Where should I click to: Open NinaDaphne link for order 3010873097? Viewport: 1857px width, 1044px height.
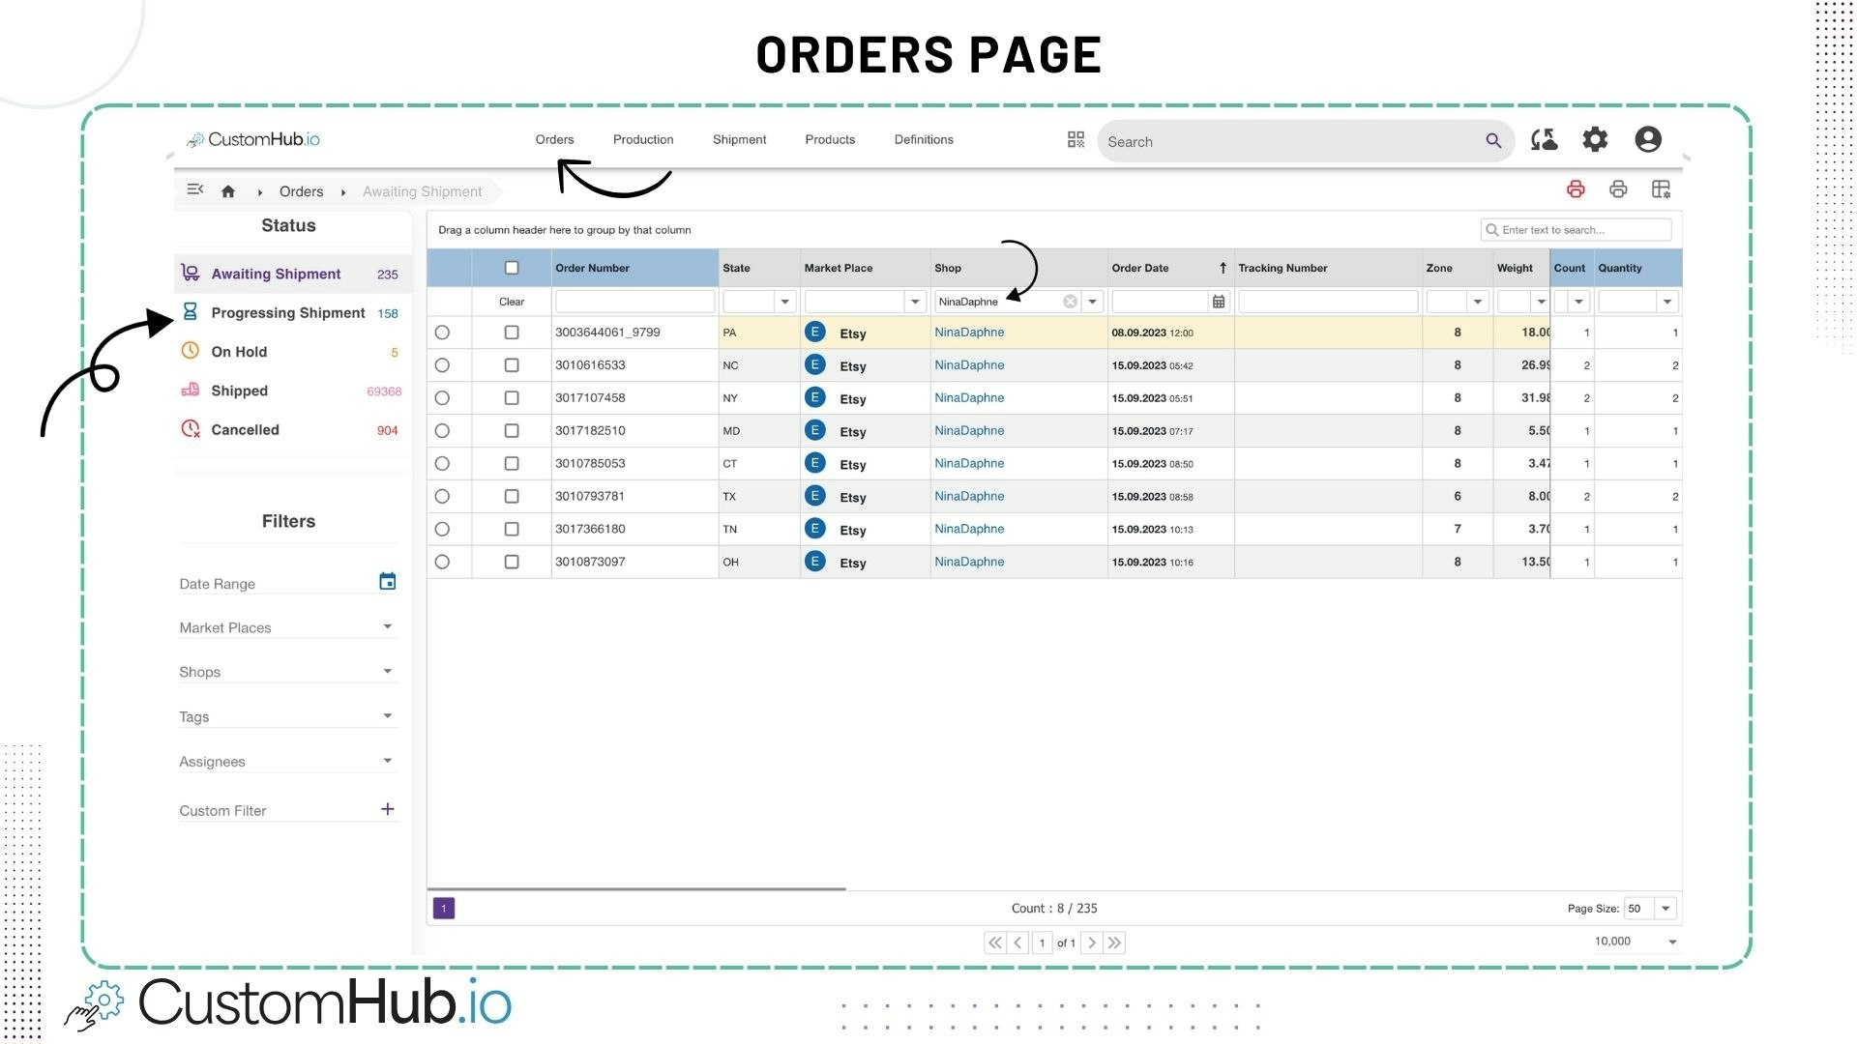(969, 562)
